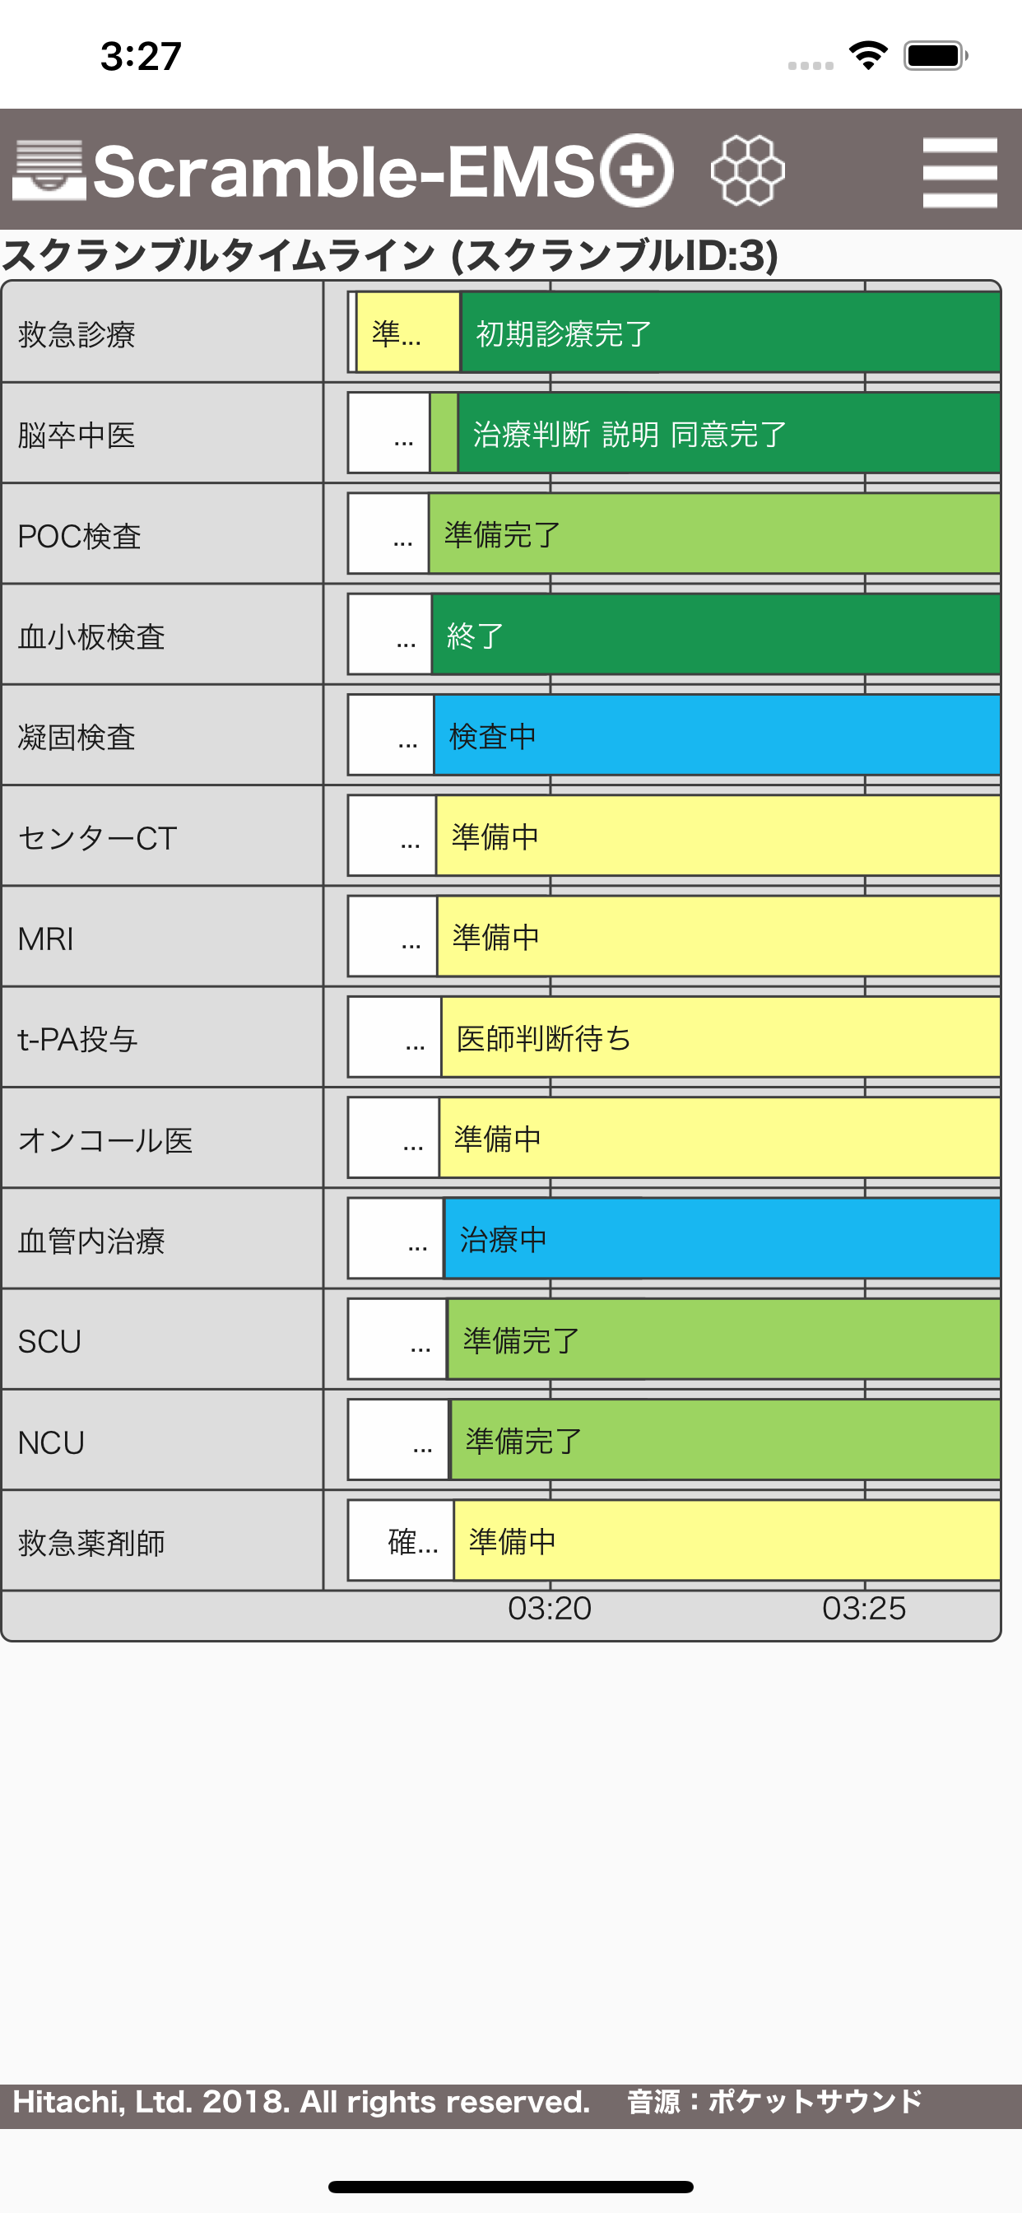Tap the 終了 bar in 血小板検査 row
The image size is (1022, 2213).
pyautogui.click(x=716, y=635)
